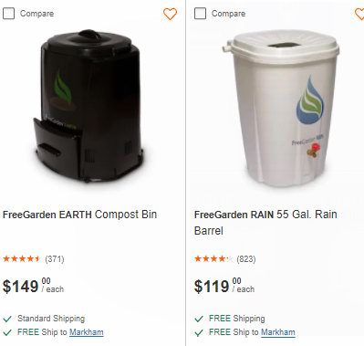Click the $119.00 each price
Viewport: 364px width, 346px height.
224,286
